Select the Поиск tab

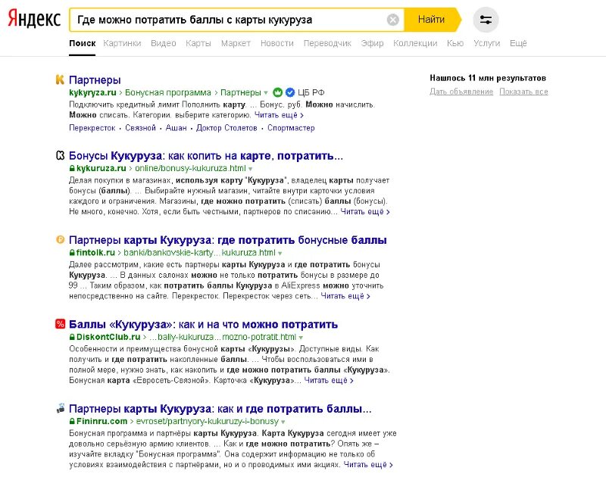tap(83, 43)
